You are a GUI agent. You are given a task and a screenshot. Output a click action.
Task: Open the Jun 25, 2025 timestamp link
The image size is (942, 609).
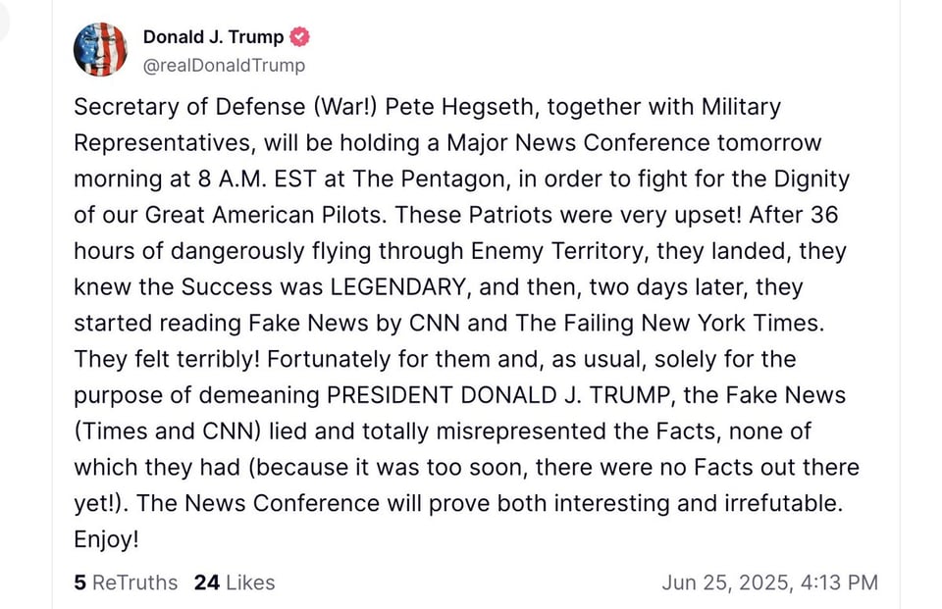769,583
